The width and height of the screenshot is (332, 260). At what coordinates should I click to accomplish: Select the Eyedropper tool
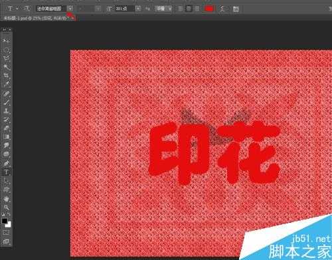6,84
